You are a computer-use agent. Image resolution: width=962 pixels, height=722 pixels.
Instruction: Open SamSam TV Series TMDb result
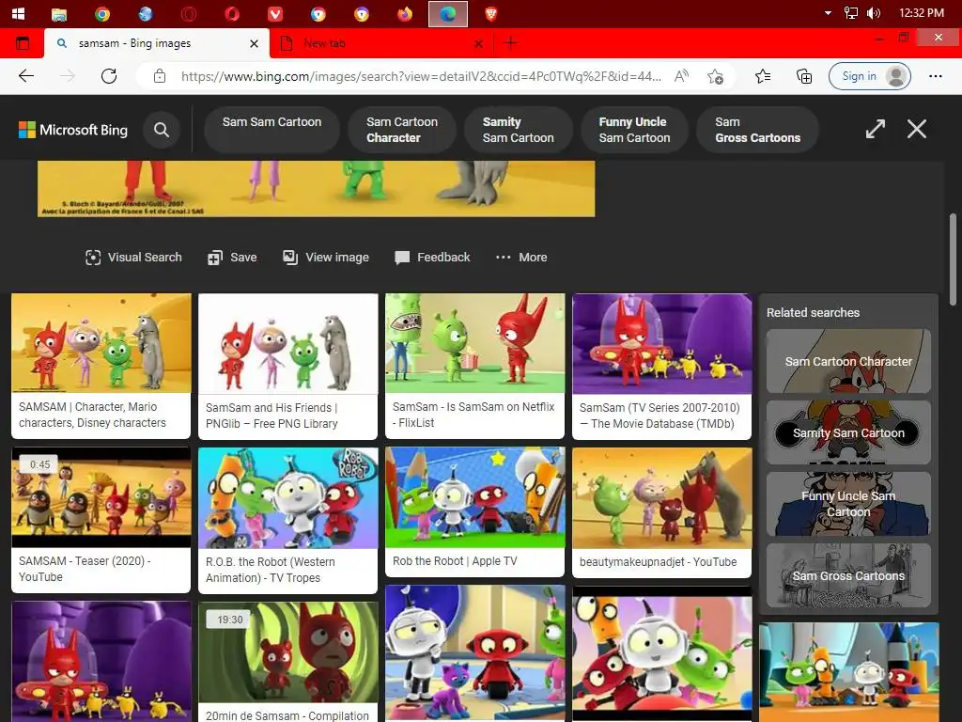pyautogui.click(x=661, y=367)
